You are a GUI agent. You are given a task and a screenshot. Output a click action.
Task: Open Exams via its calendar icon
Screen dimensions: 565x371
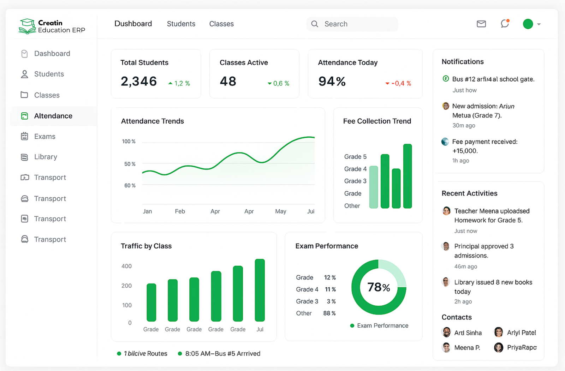(24, 136)
